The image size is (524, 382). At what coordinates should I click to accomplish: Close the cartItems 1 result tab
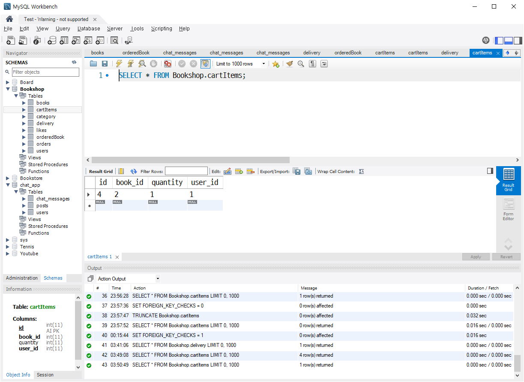[x=117, y=257]
